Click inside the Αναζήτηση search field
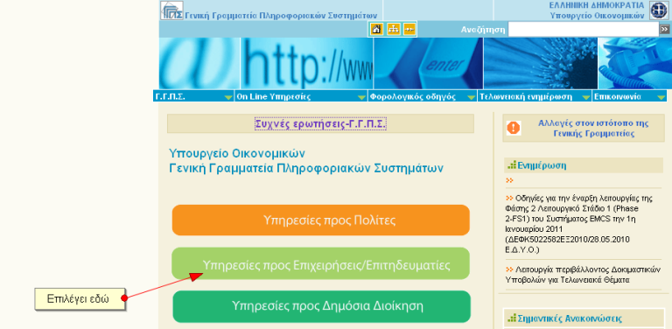Screen dimensions: 672x329 (x=584, y=29)
